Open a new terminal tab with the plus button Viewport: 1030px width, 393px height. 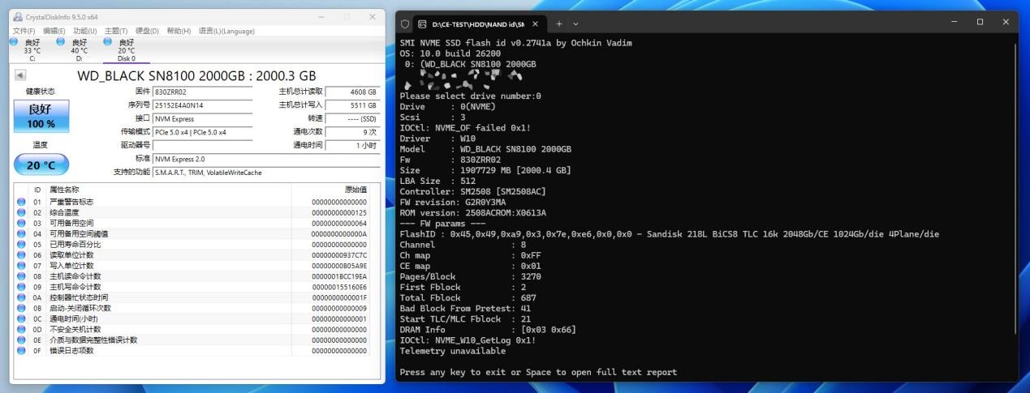pyautogui.click(x=559, y=23)
